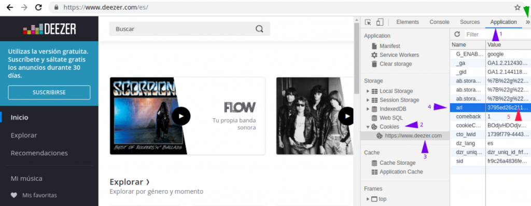Click the search magnifier icon
The image size is (531, 206).
(x=259, y=29)
